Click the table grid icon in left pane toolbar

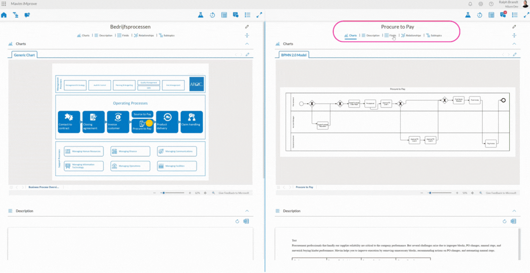[224, 15]
